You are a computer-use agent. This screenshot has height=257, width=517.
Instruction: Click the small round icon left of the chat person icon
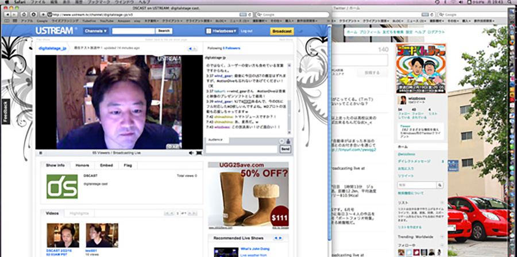[x=281, y=141]
